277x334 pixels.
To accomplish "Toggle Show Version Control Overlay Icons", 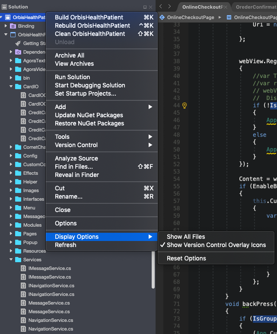I will click(x=216, y=245).
